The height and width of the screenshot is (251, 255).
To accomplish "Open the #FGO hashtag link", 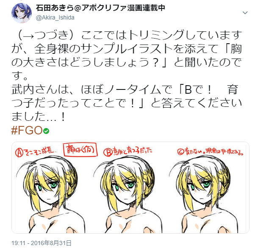I will 27,131.
